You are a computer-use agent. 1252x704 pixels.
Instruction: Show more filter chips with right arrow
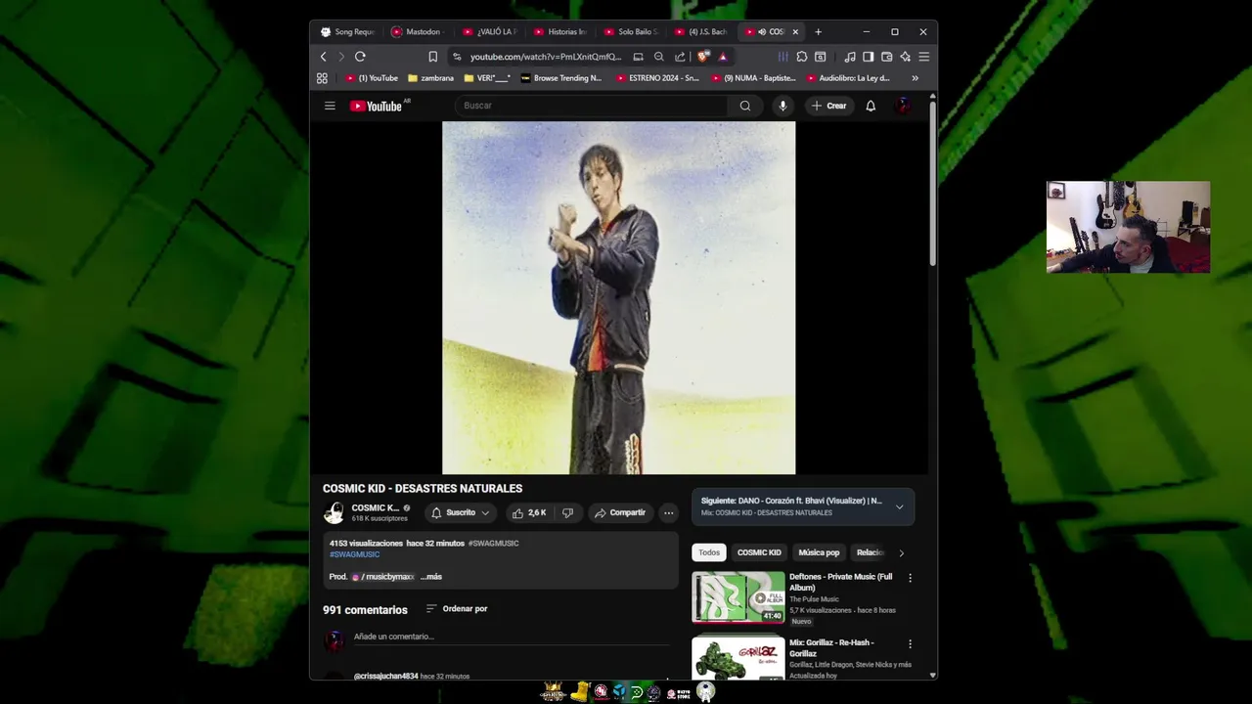[x=901, y=552]
